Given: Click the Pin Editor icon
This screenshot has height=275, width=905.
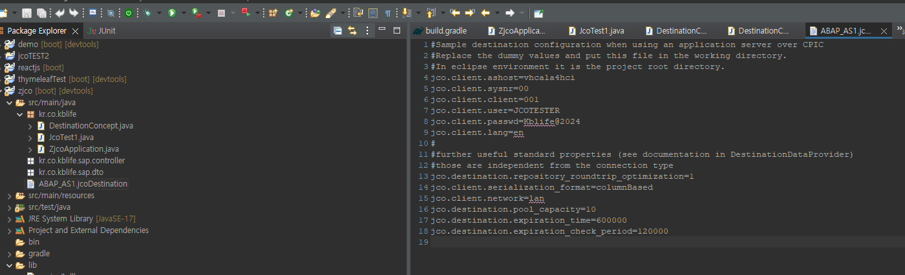Looking at the screenshot, I should [538, 13].
